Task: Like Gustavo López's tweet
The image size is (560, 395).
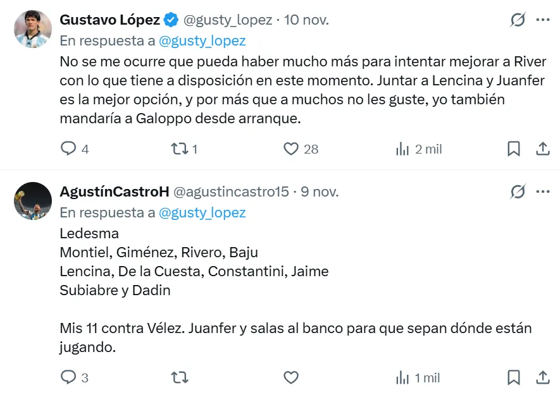Action: coord(291,149)
